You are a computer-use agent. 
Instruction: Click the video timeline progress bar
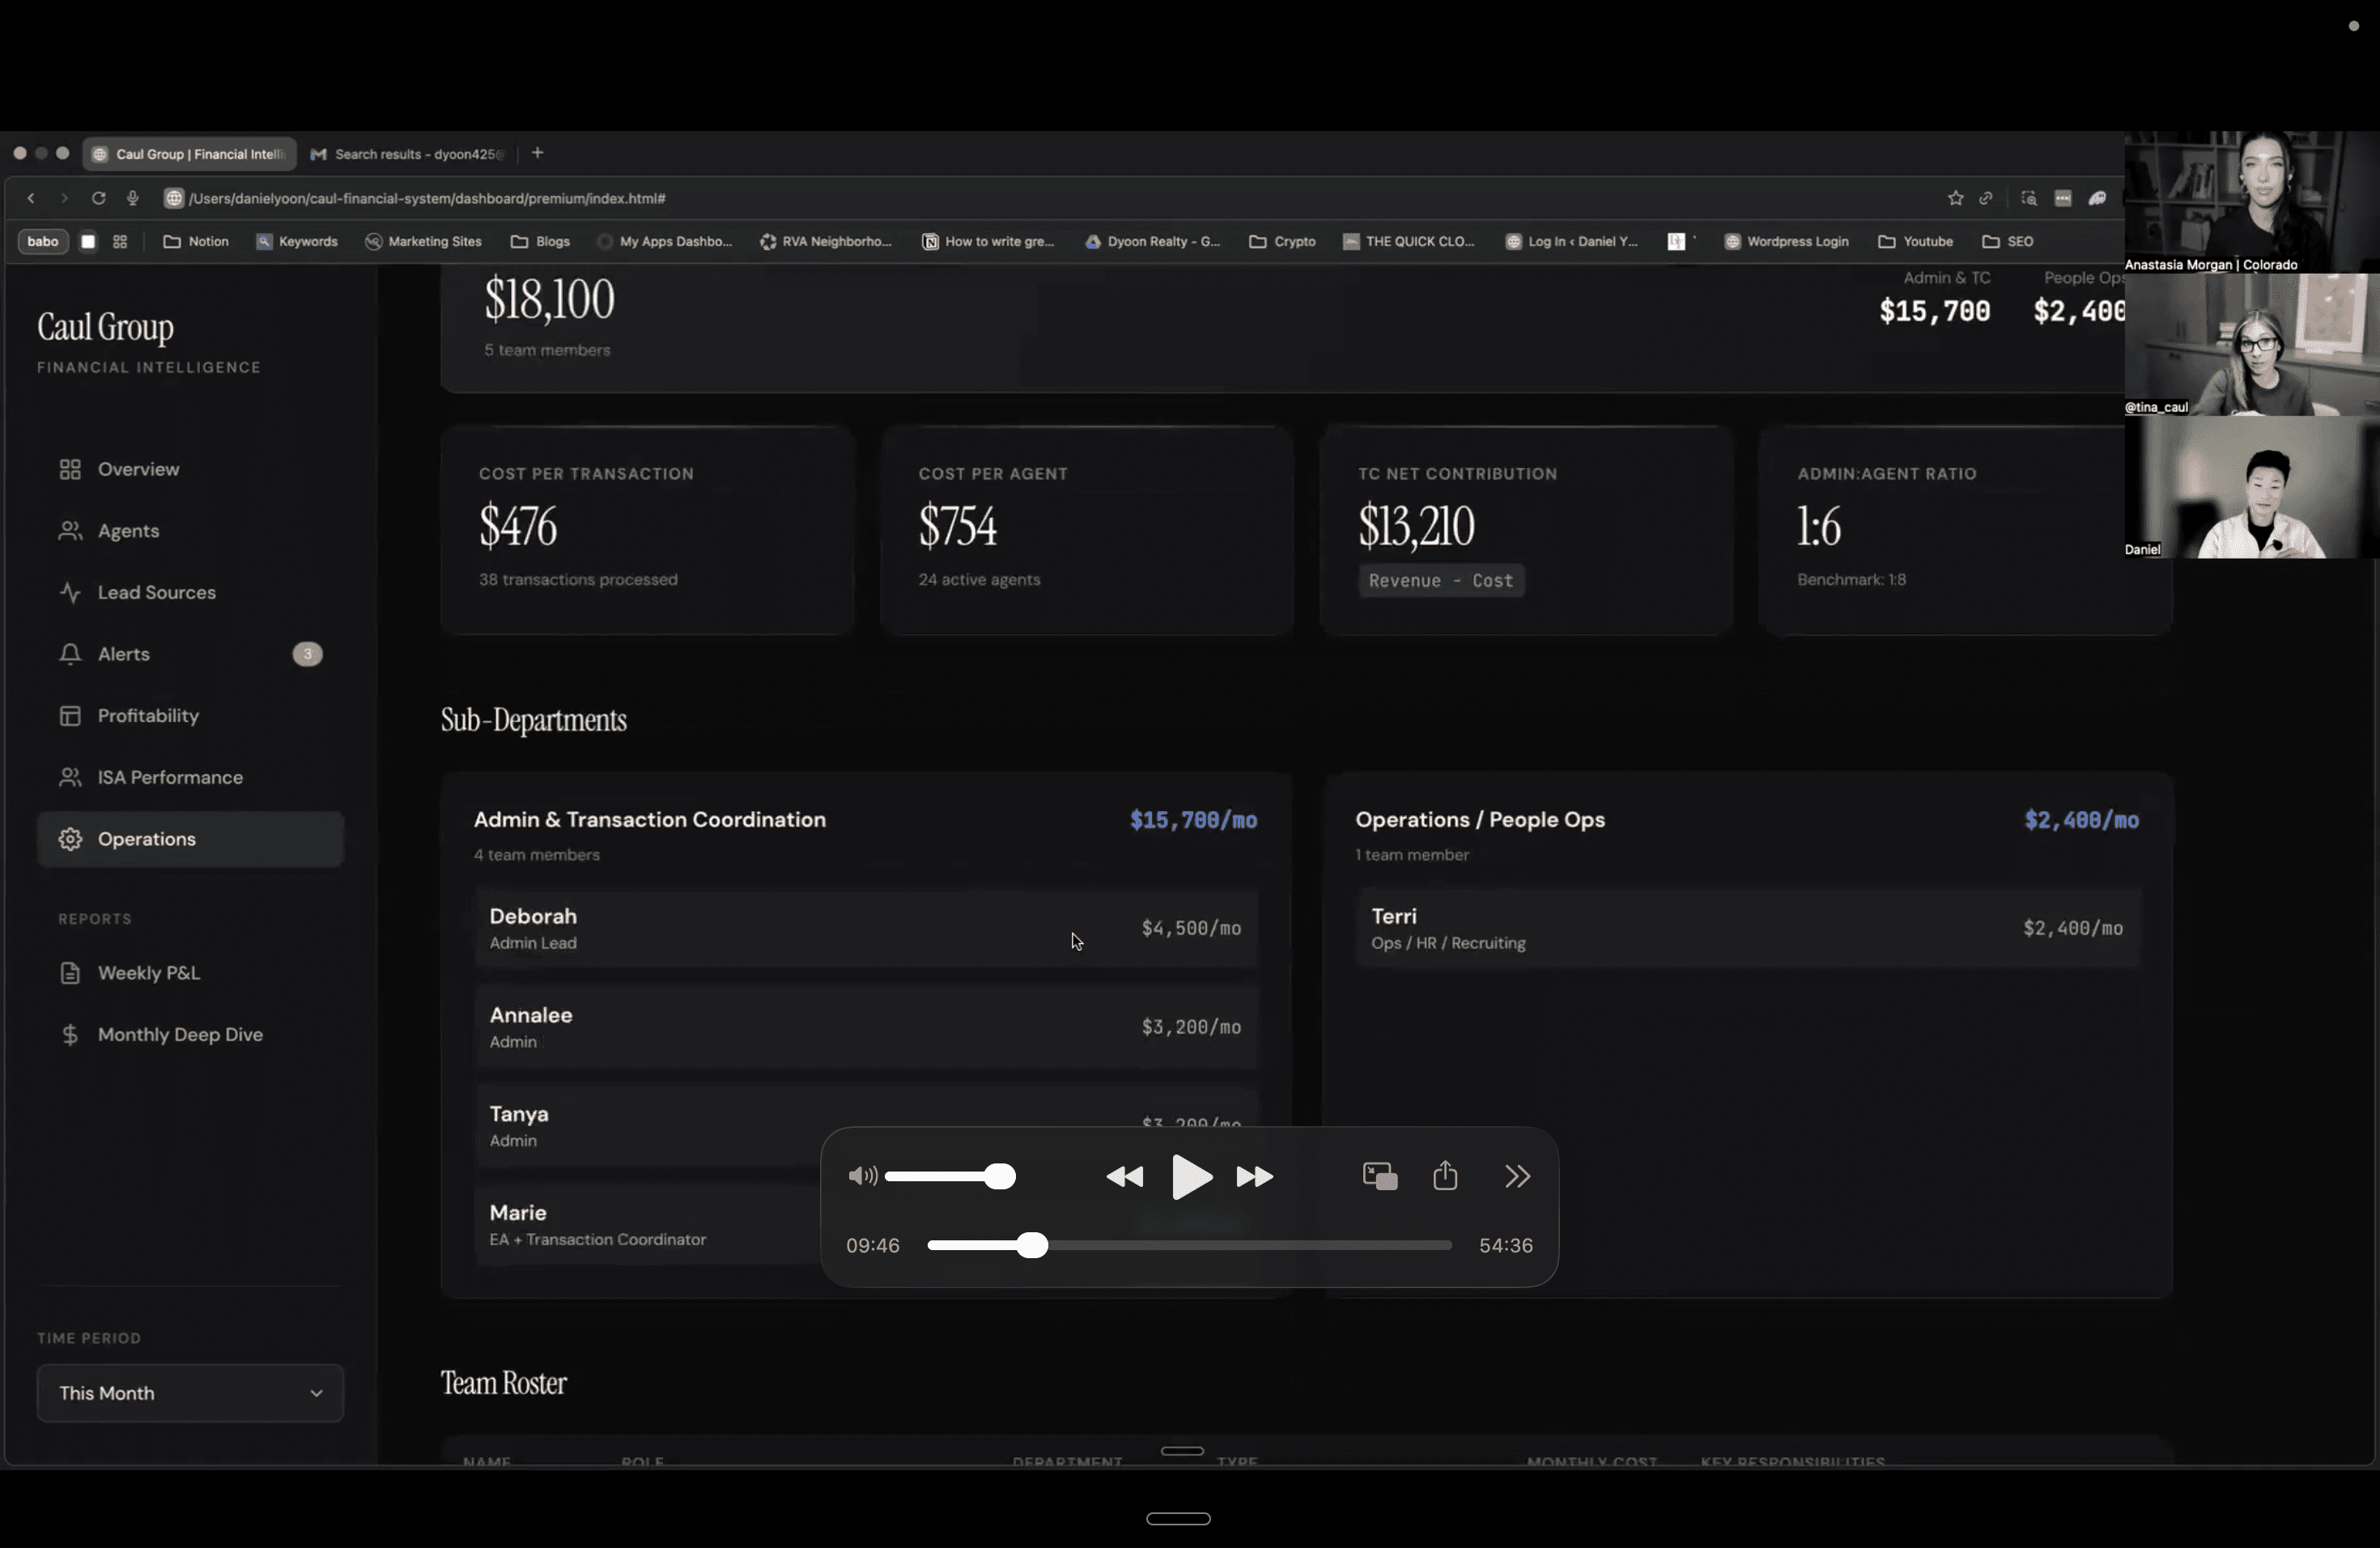[x=1240, y=1245]
